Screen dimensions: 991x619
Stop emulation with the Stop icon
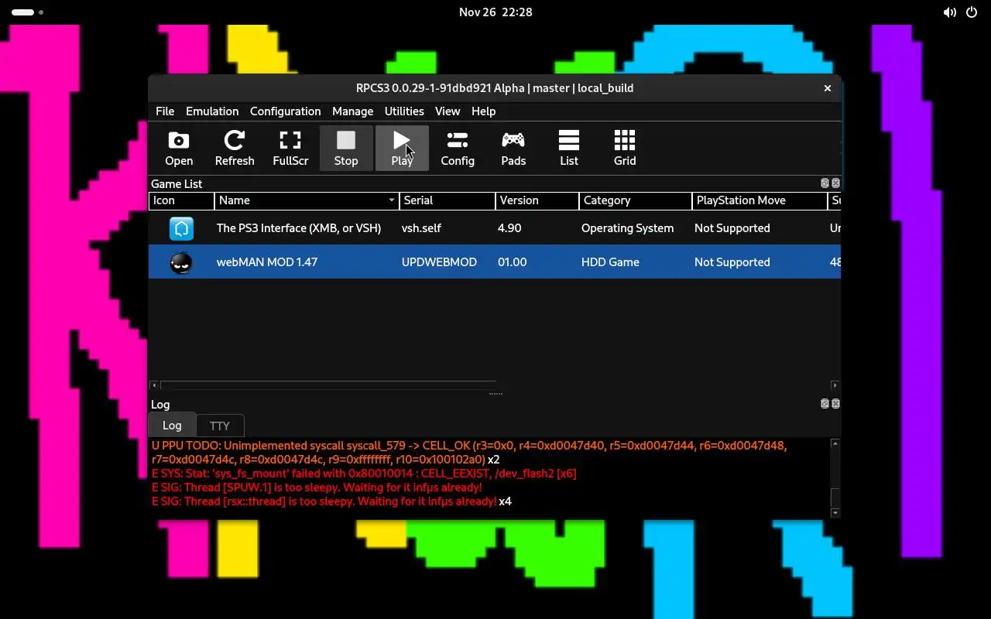click(x=346, y=148)
